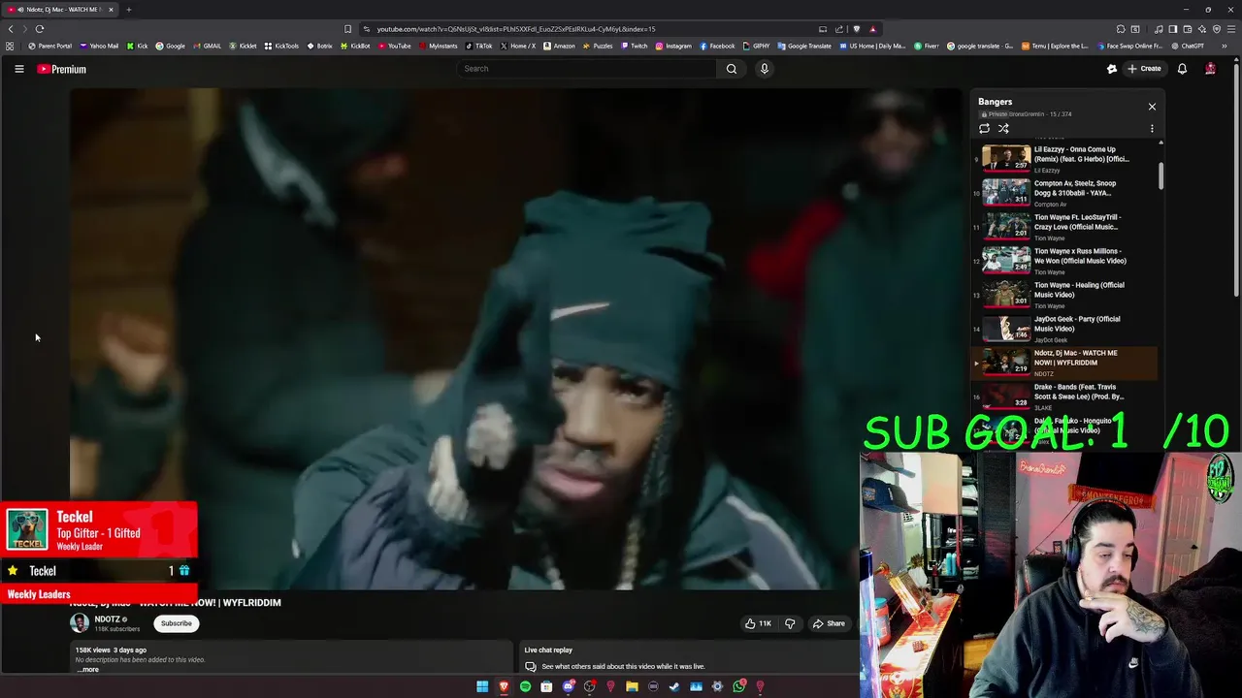Select Drake Bands in the playlist
1242x698 pixels.
[1064, 396]
